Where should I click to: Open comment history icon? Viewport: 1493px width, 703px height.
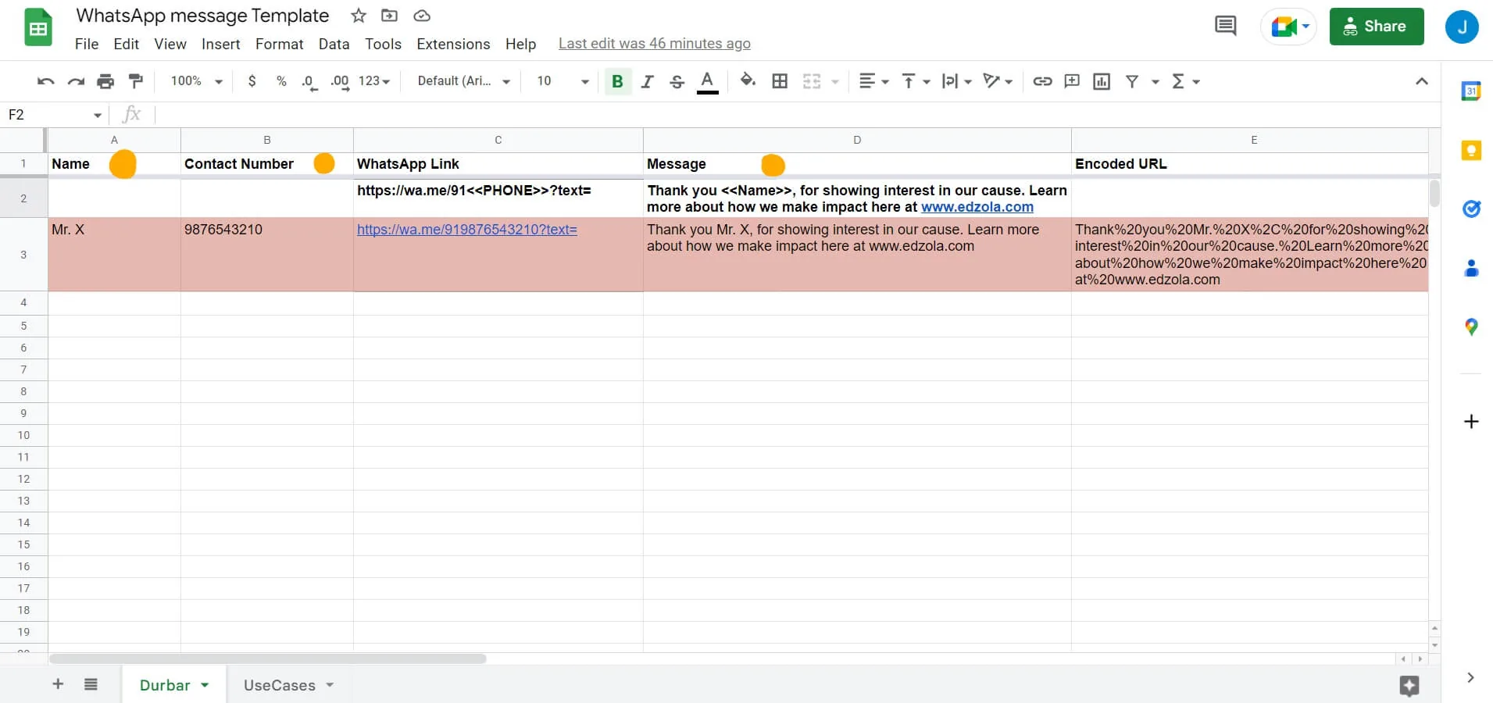point(1225,27)
